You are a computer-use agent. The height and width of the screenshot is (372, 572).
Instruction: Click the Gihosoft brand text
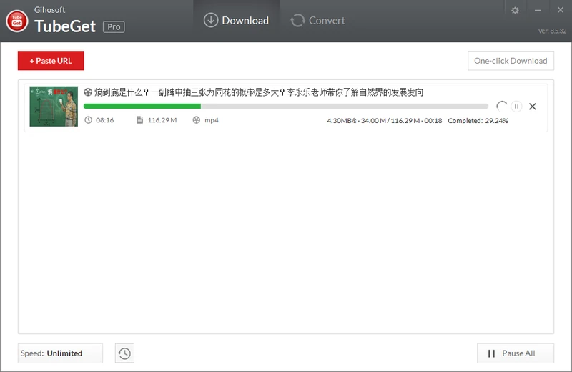pos(49,10)
